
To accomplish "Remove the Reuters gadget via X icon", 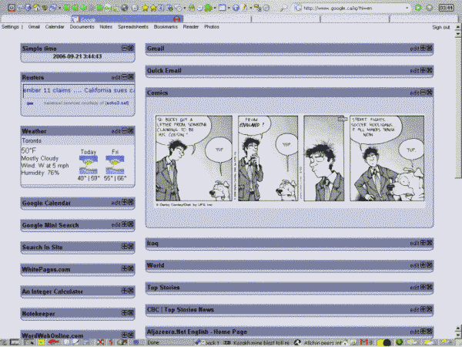I will [131, 77].
